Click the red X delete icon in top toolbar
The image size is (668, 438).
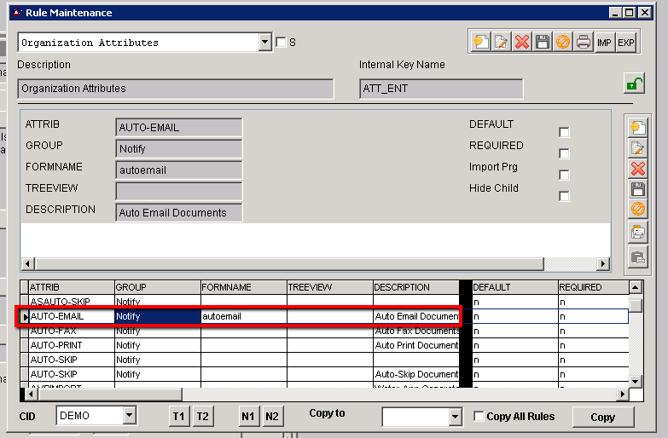tap(521, 42)
